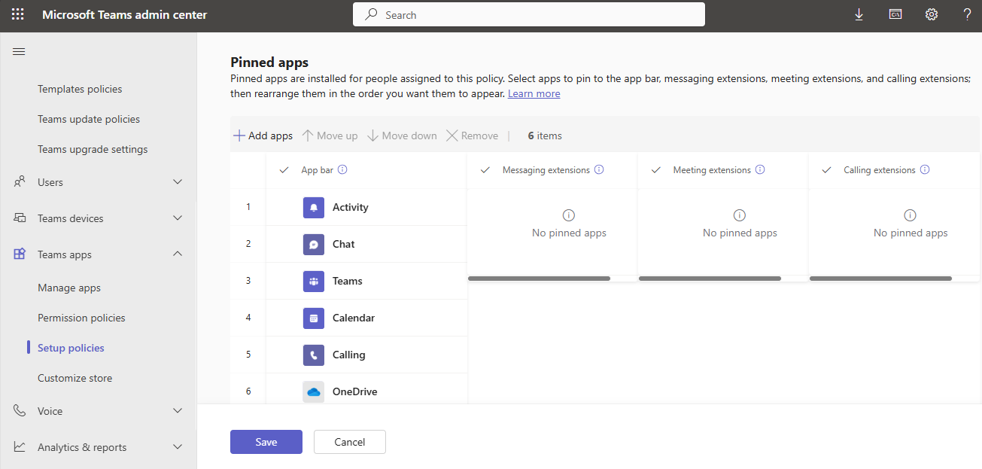This screenshot has width=982, height=469.
Task: Collapse navigation with hamburger icon
Action: [x=19, y=51]
